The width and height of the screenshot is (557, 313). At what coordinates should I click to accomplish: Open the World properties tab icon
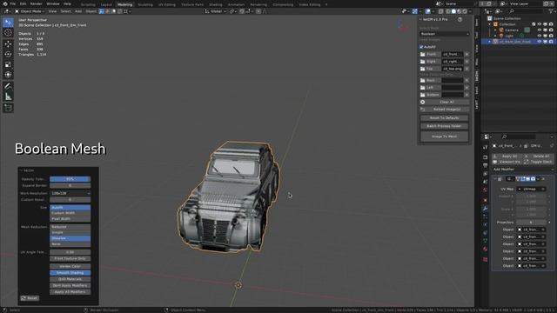pyautogui.click(x=486, y=190)
